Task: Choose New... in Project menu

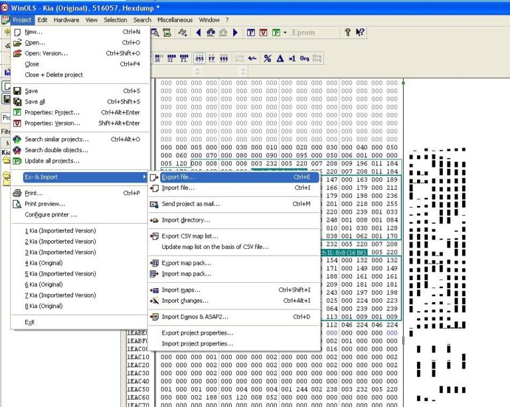Action: click(x=80, y=32)
